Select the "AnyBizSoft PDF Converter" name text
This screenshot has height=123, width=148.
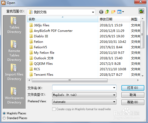pos(53,31)
